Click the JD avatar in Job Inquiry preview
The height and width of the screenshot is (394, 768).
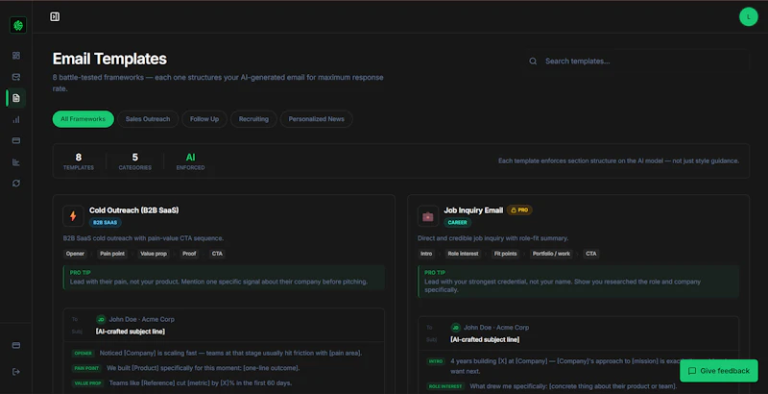pos(455,328)
